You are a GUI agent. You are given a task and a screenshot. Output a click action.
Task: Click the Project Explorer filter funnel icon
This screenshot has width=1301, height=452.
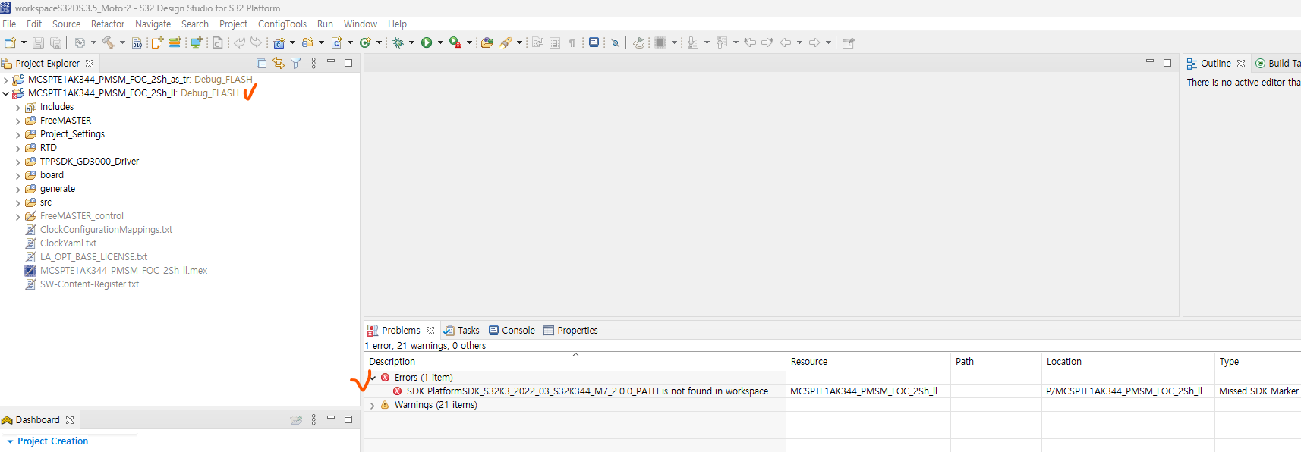click(296, 64)
